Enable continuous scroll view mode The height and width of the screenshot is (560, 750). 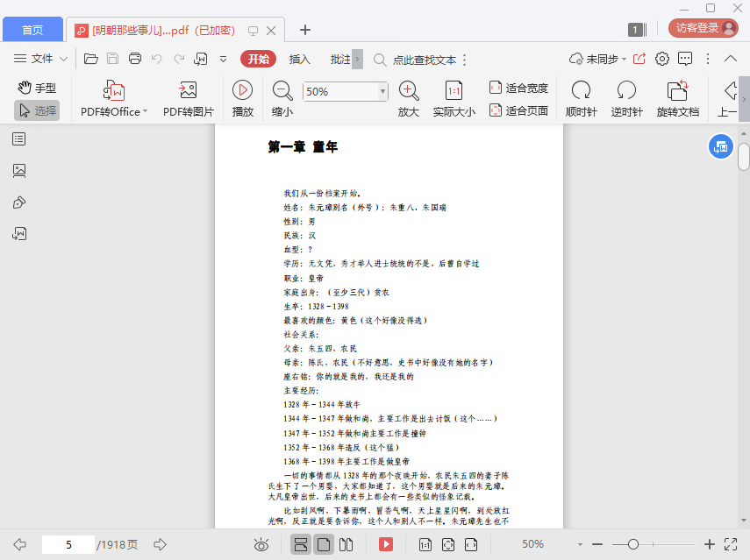point(301,544)
